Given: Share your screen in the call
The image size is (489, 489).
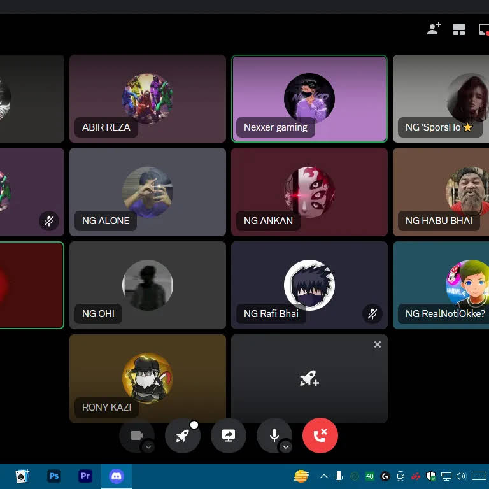Looking at the screenshot, I should (229, 436).
